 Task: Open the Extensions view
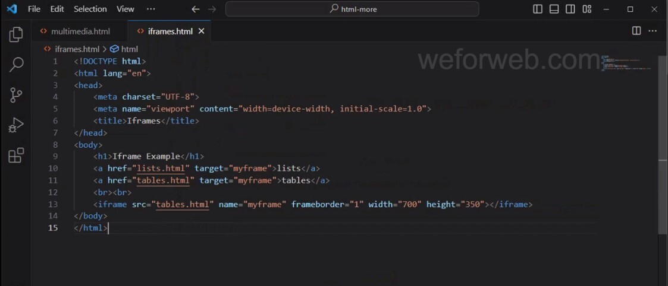click(16, 155)
